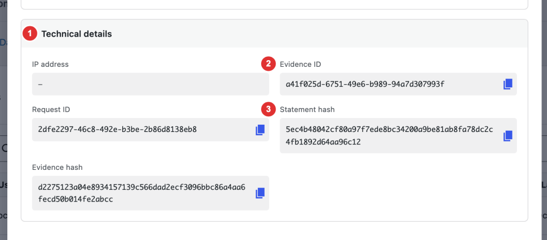Click the IP address label
This screenshot has width=547, height=240.
[x=50, y=65]
